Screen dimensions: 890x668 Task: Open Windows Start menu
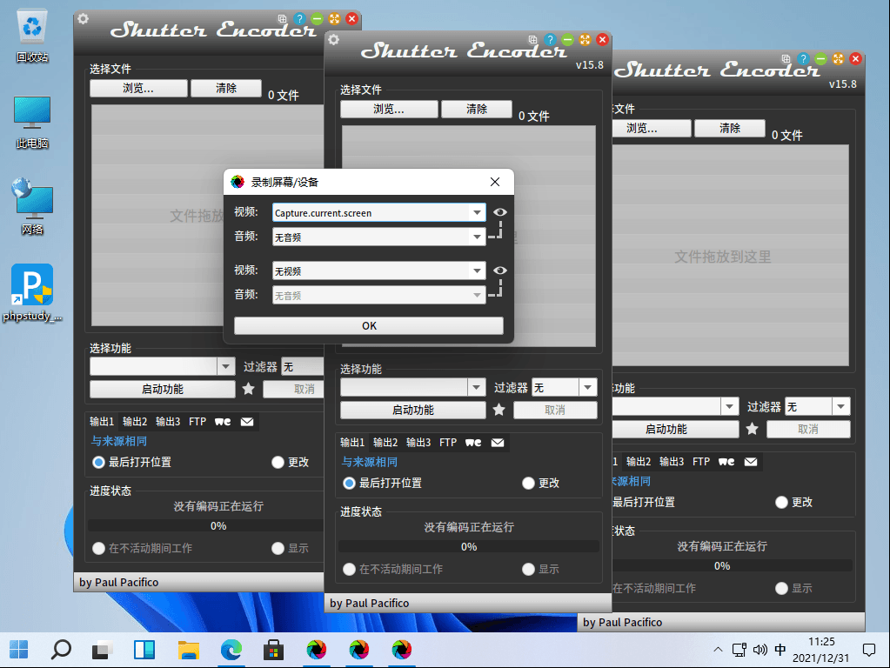[x=19, y=650]
